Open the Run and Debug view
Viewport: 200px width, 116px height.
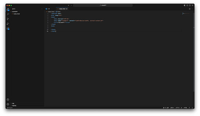click(x=8, y=24)
